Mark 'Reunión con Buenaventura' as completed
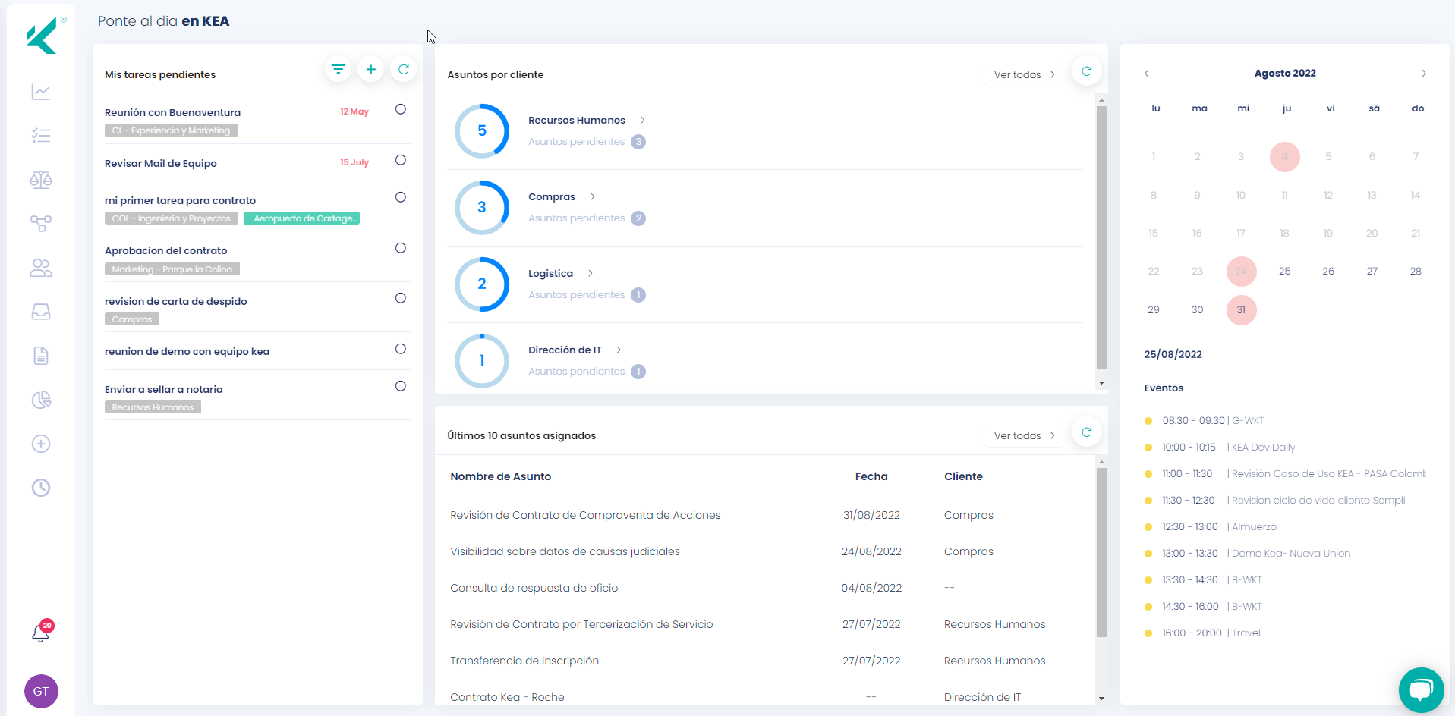 pyautogui.click(x=400, y=108)
